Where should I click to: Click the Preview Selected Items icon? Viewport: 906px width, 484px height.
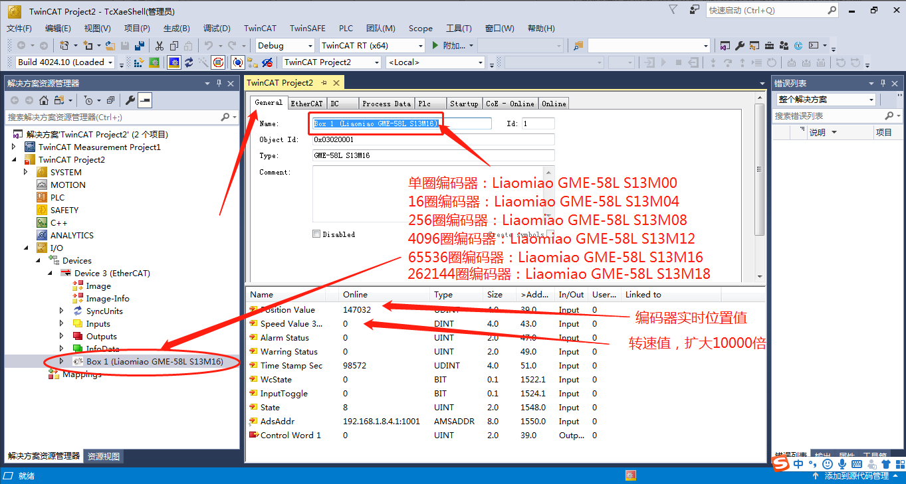[x=144, y=100]
